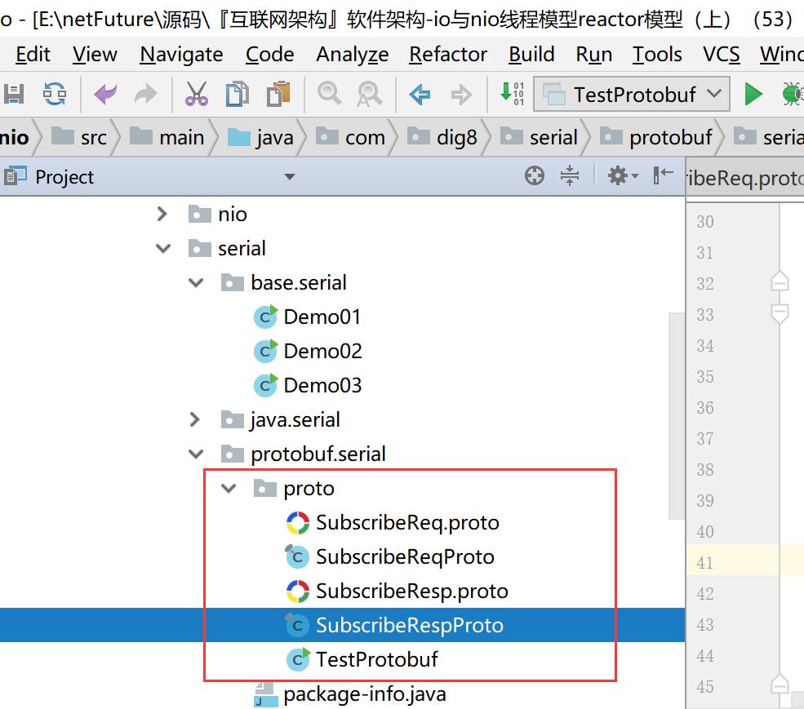Viewport: 804px width, 709px height.
Task: Click the Save All toolbar icon
Action: tap(14, 95)
